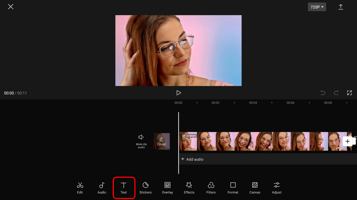Open the Stickers panel
The height and width of the screenshot is (200, 357).
pyautogui.click(x=145, y=188)
